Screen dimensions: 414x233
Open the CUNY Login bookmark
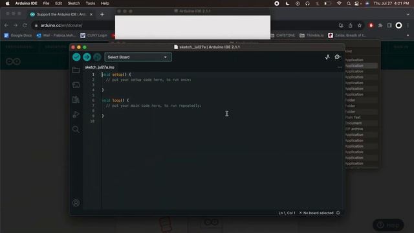coord(94,35)
